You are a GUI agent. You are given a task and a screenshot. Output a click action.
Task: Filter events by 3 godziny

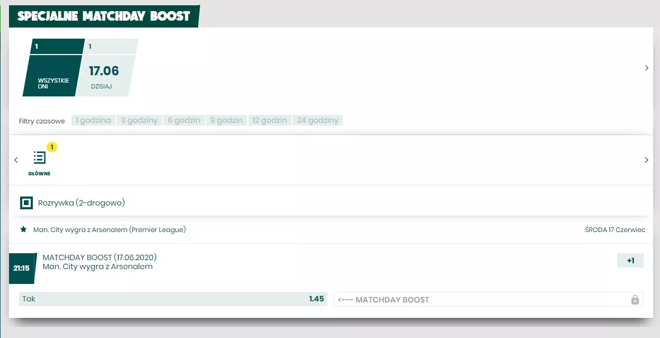coord(139,120)
